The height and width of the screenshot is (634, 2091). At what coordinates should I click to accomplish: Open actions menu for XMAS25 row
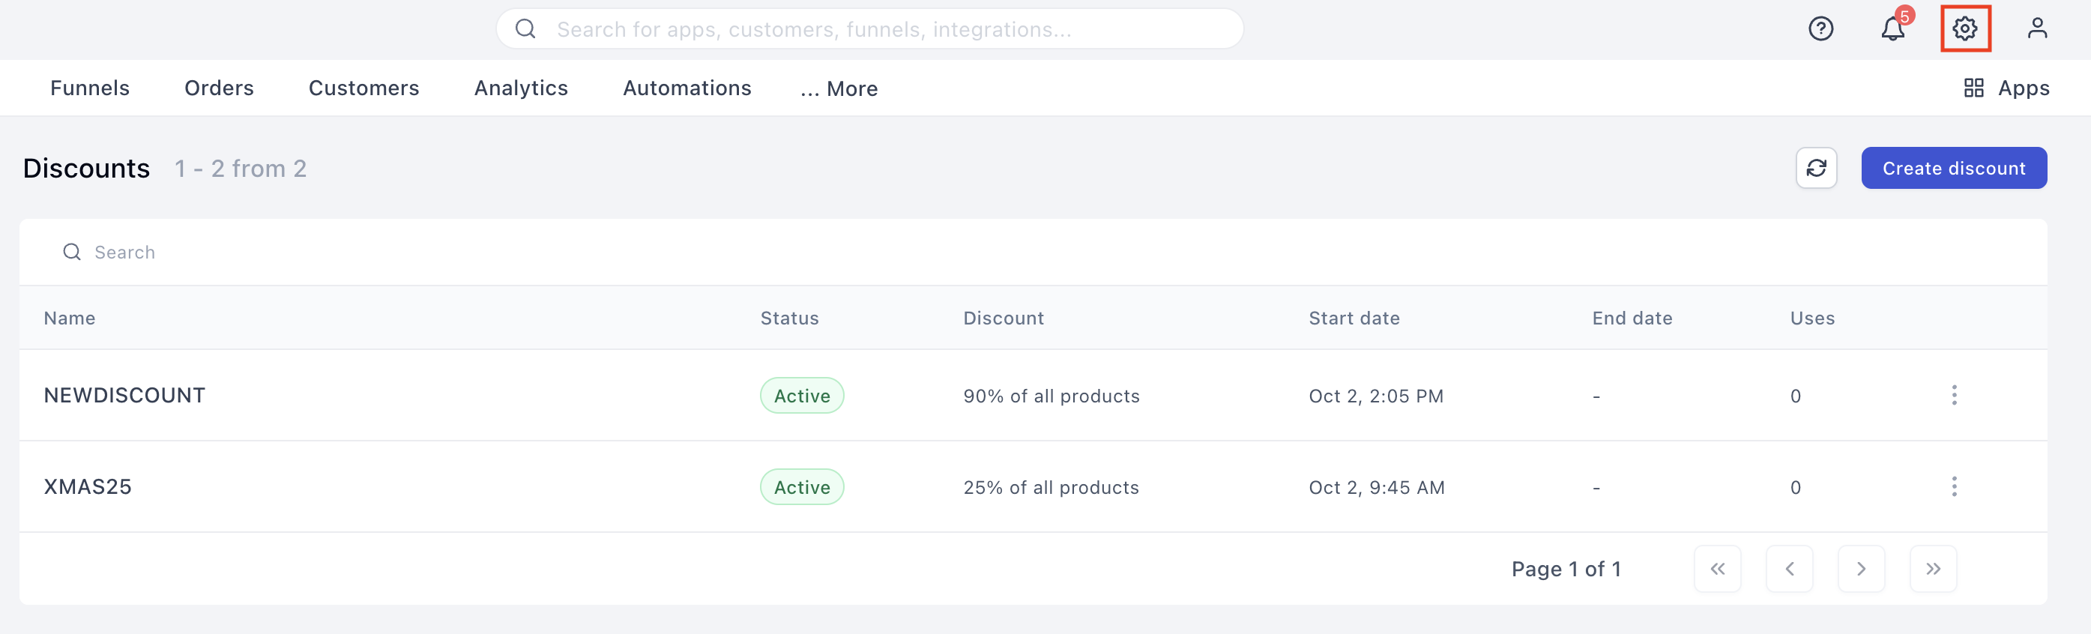pyautogui.click(x=1954, y=487)
